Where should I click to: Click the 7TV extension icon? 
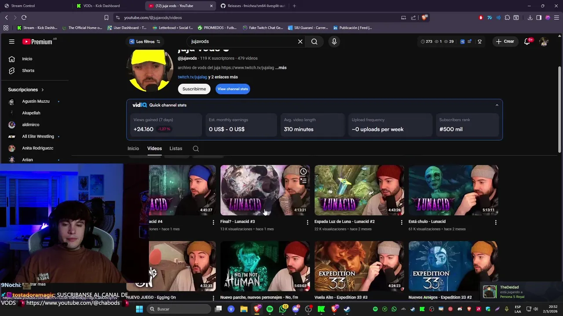[490, 18]
